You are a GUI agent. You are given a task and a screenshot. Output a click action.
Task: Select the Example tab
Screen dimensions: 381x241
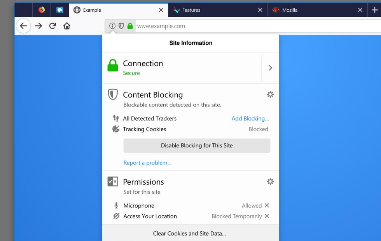click(119, 10)
